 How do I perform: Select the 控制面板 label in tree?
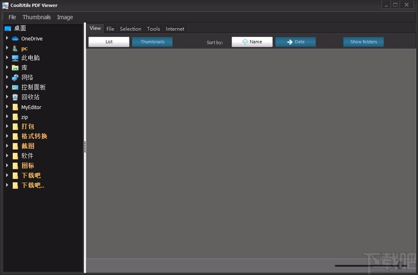(33, 87)
